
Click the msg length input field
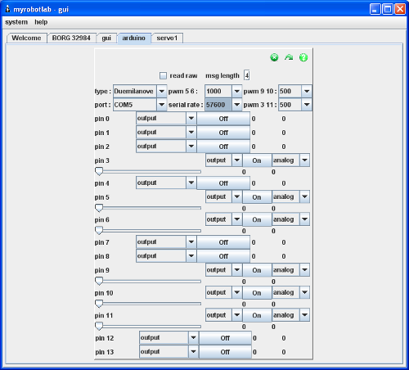pos(247,75)
